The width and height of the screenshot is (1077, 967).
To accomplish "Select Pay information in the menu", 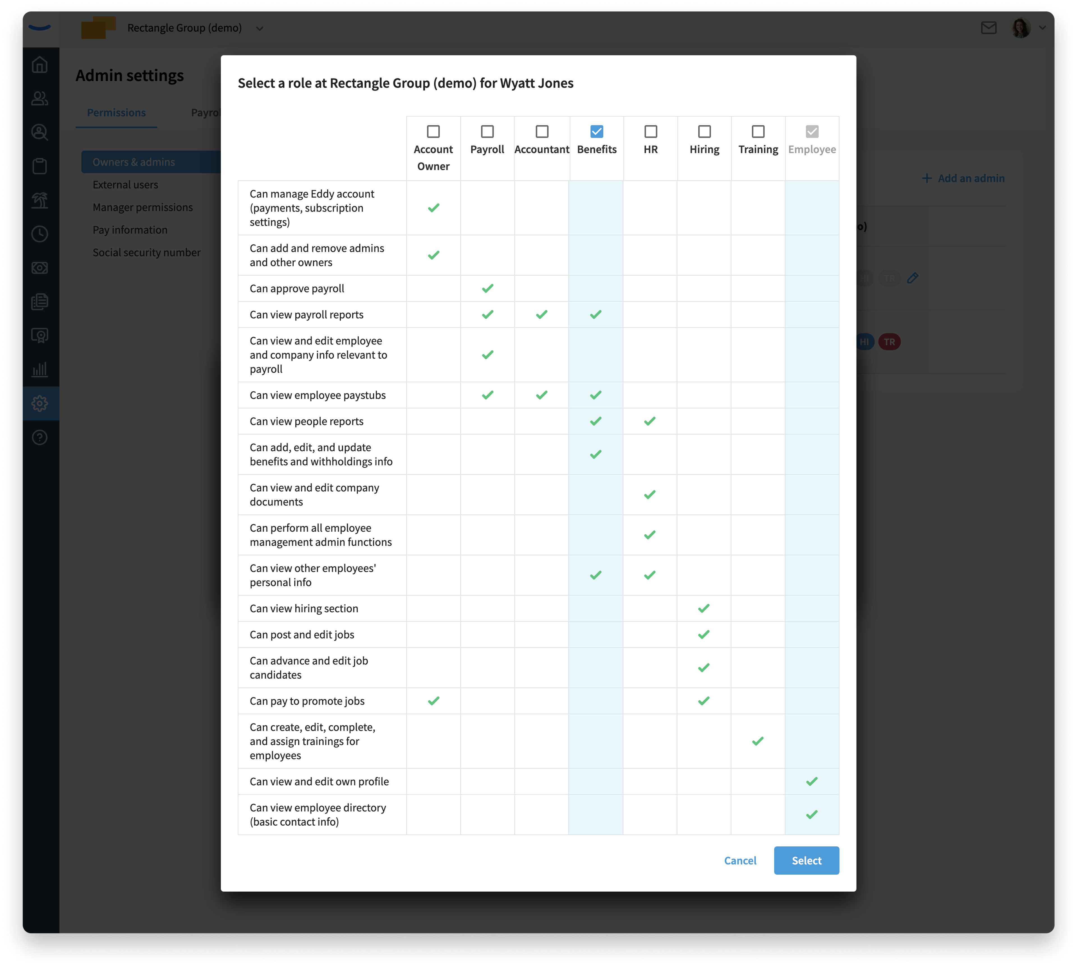I will coord(130,230).
